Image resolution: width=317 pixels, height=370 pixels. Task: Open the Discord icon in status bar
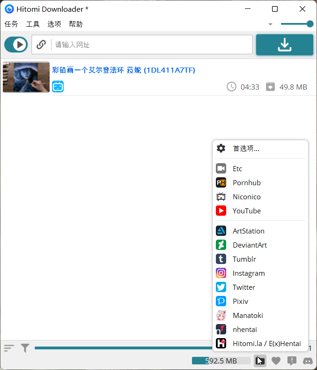point(308,361)
